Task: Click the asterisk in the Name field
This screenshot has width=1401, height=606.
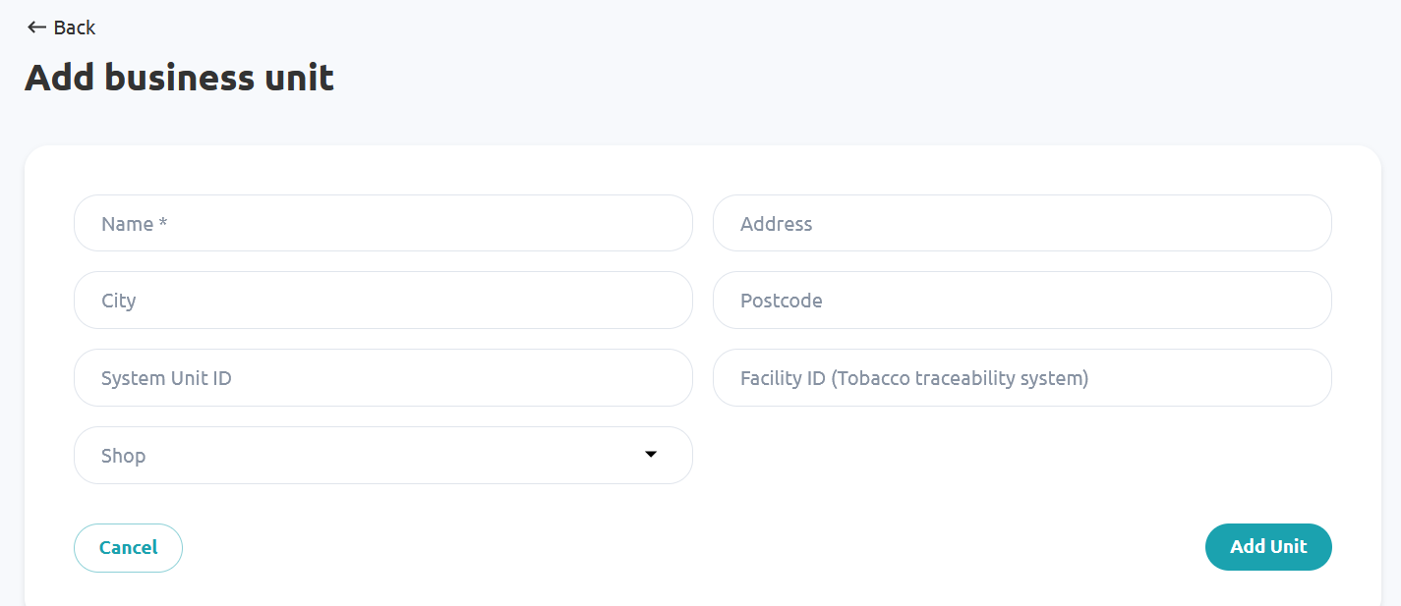Action: 163,223
